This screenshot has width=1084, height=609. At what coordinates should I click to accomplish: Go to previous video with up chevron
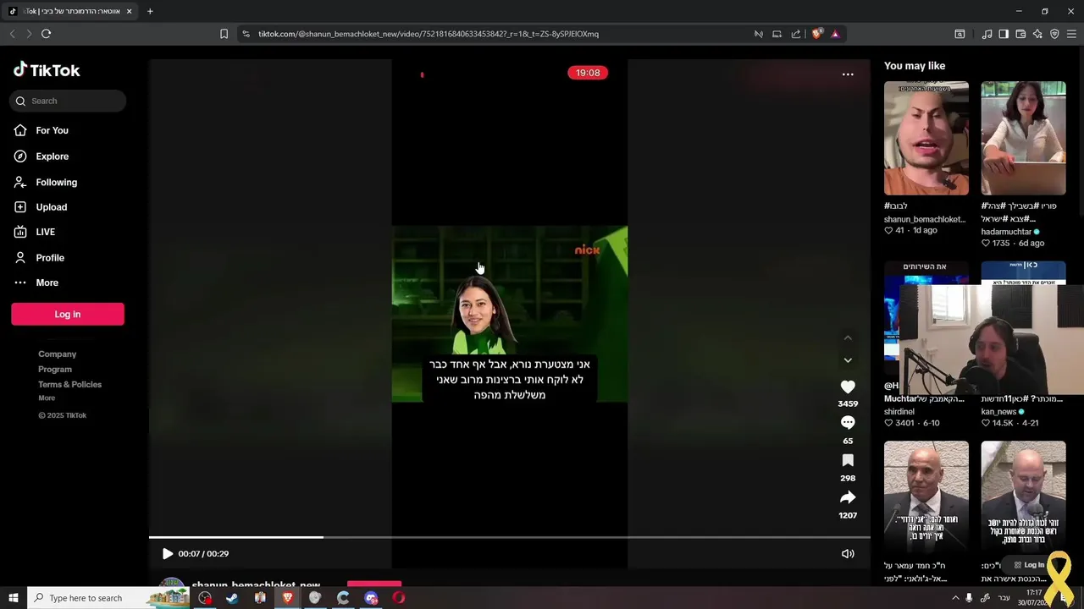[848, 338]
